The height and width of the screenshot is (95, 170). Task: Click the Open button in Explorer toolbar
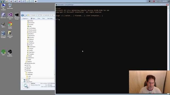point(33,18)
